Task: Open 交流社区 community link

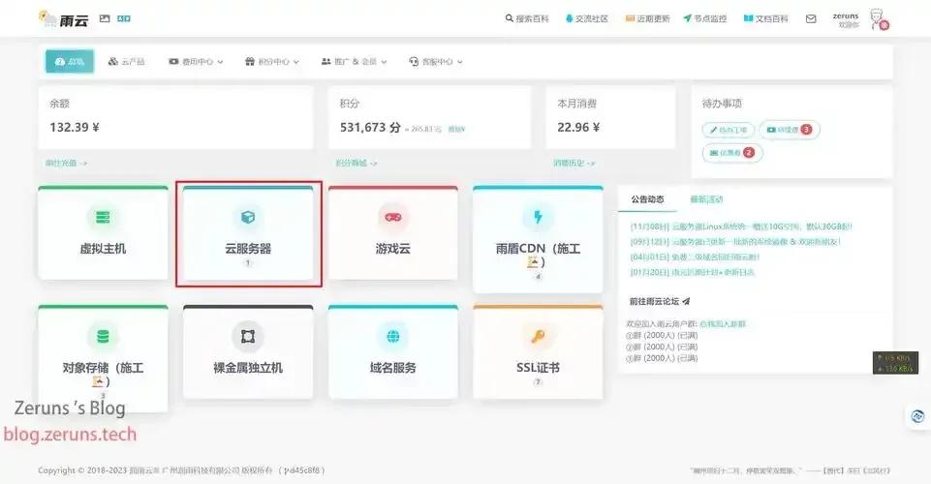Action: (x=587, y=19)
